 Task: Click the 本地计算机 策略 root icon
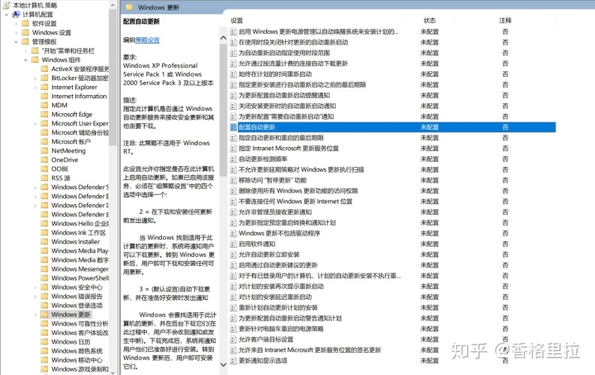click(x=7, y=5)
